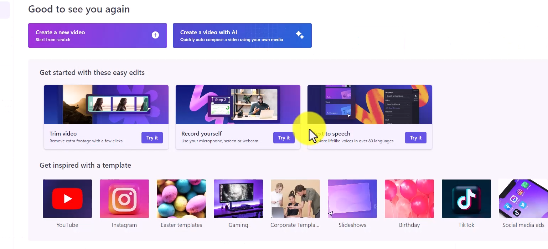Click the plus icon on Create a new video
Viewport: 548px width, 249px height.
click(155, 35)
